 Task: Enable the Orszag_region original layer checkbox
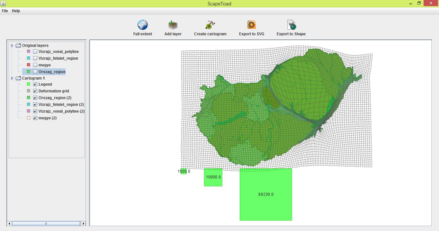(35, 72)
